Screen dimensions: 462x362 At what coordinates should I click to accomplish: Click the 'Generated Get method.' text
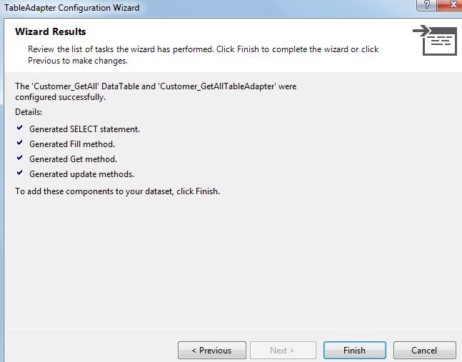[x=73, y=159]
